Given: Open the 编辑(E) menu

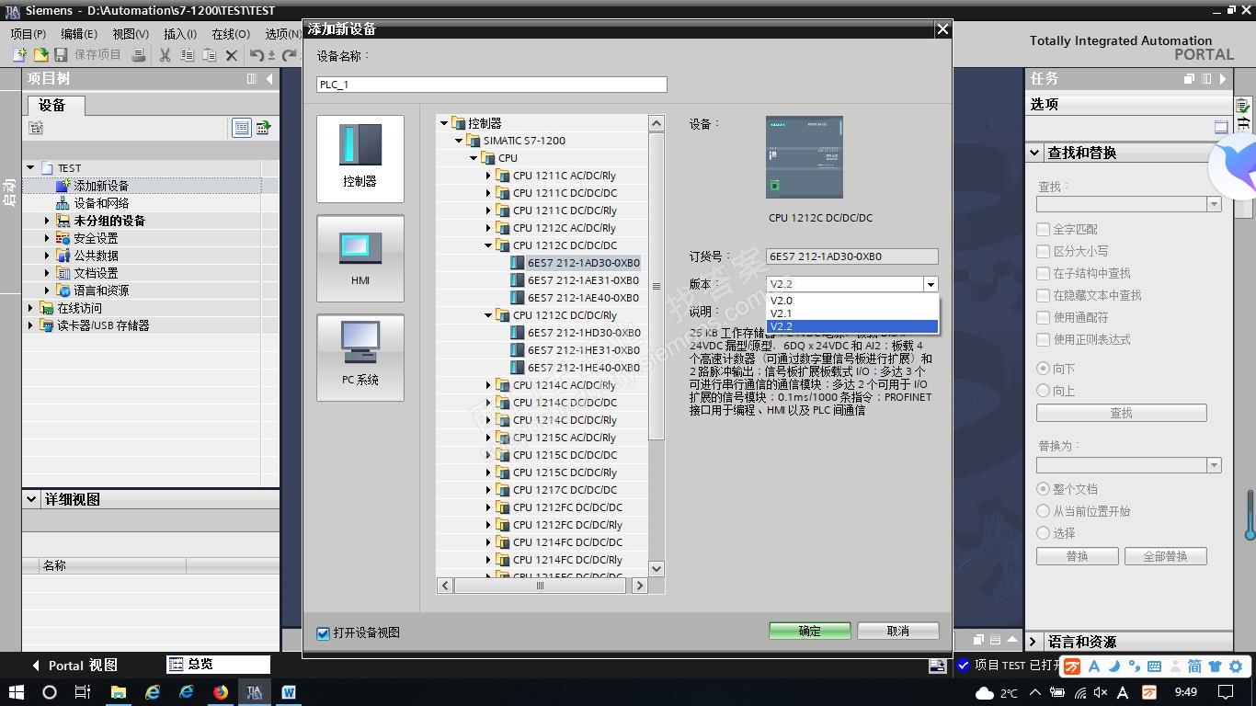Looking at the screenshot, I should (x=79, y=34).
